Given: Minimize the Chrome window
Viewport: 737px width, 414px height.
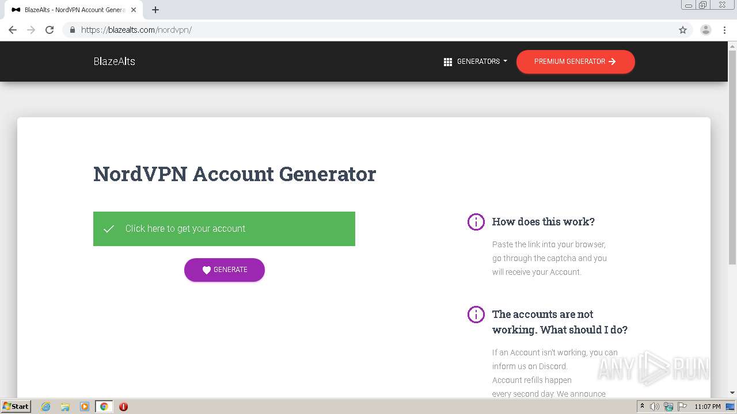Looking at the screenshot, I should pos(689,5).
